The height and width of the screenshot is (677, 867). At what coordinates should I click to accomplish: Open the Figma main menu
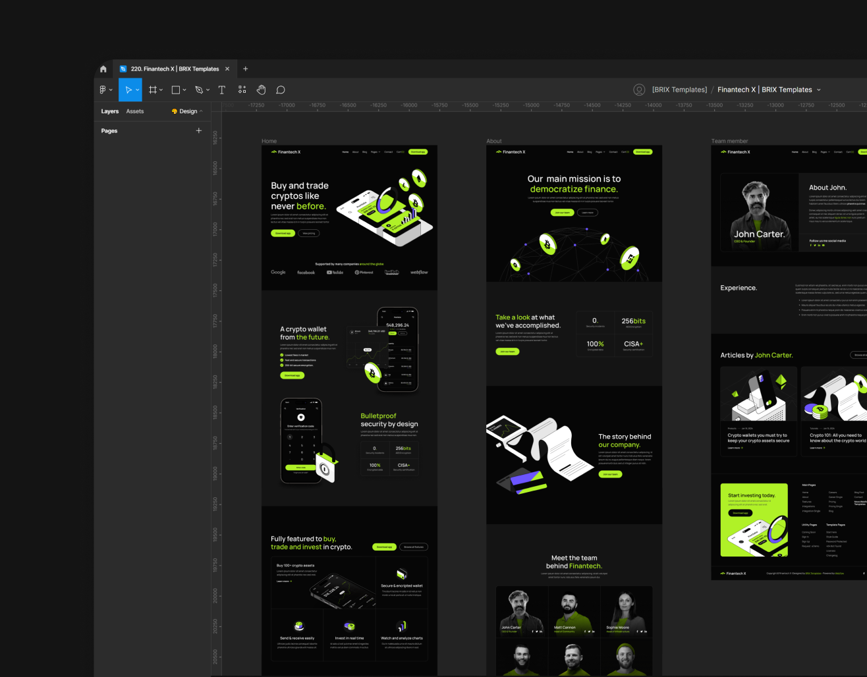(103, 90)
